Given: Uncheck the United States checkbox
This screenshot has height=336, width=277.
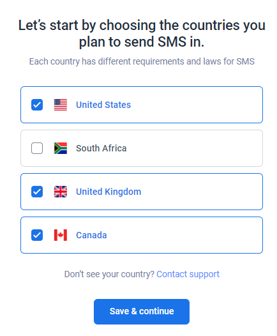Looking at the screenshot, I should [37, 105].
